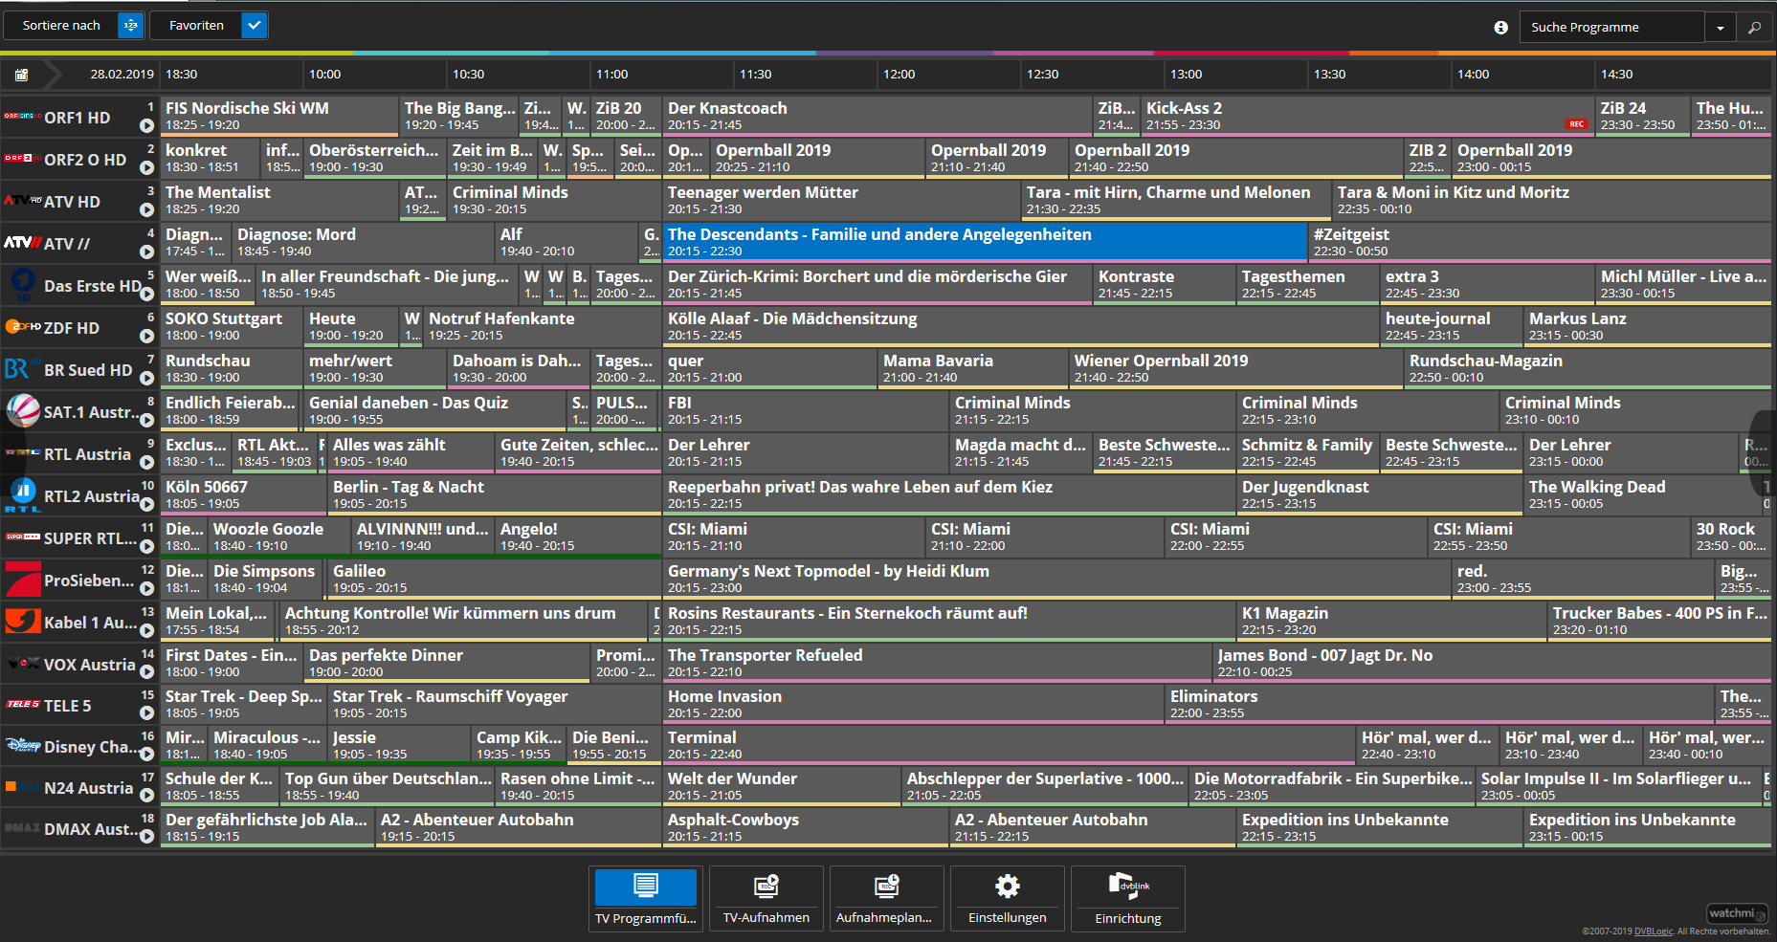The height and width of the screenshot is (942, 1777).
Task: Select Germany's Next Topmodel programme
Action: (x=1057, y=579)
